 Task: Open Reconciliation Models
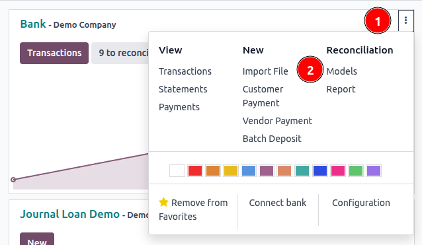342,71
